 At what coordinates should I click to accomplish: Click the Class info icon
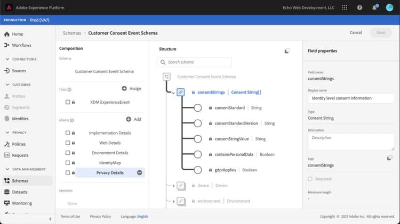point(69,89)
